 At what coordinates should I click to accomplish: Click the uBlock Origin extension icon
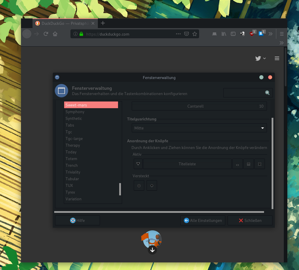click(252, 34)
